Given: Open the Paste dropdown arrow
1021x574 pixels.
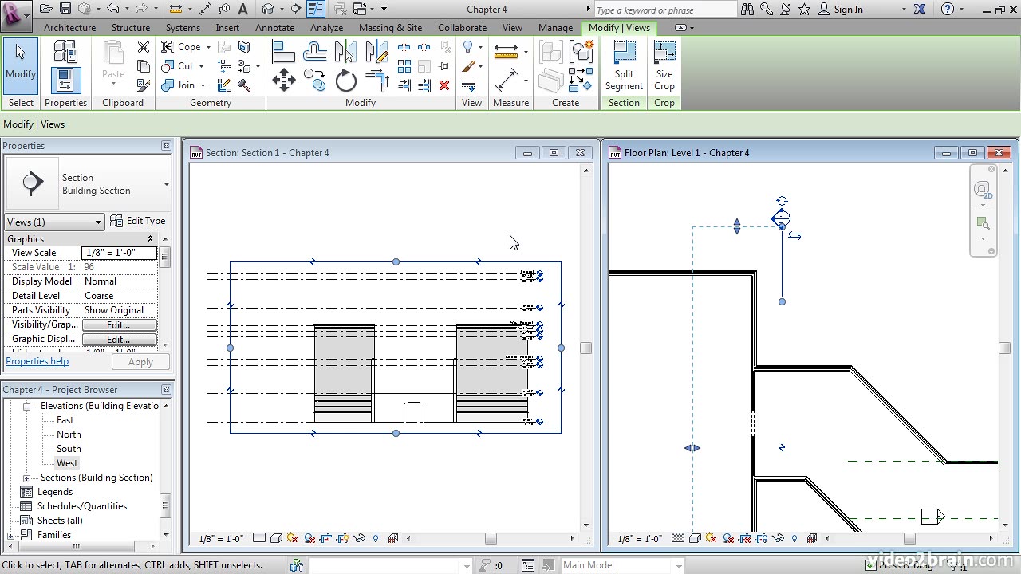Looking at the screenshot, I should (113, 85).
